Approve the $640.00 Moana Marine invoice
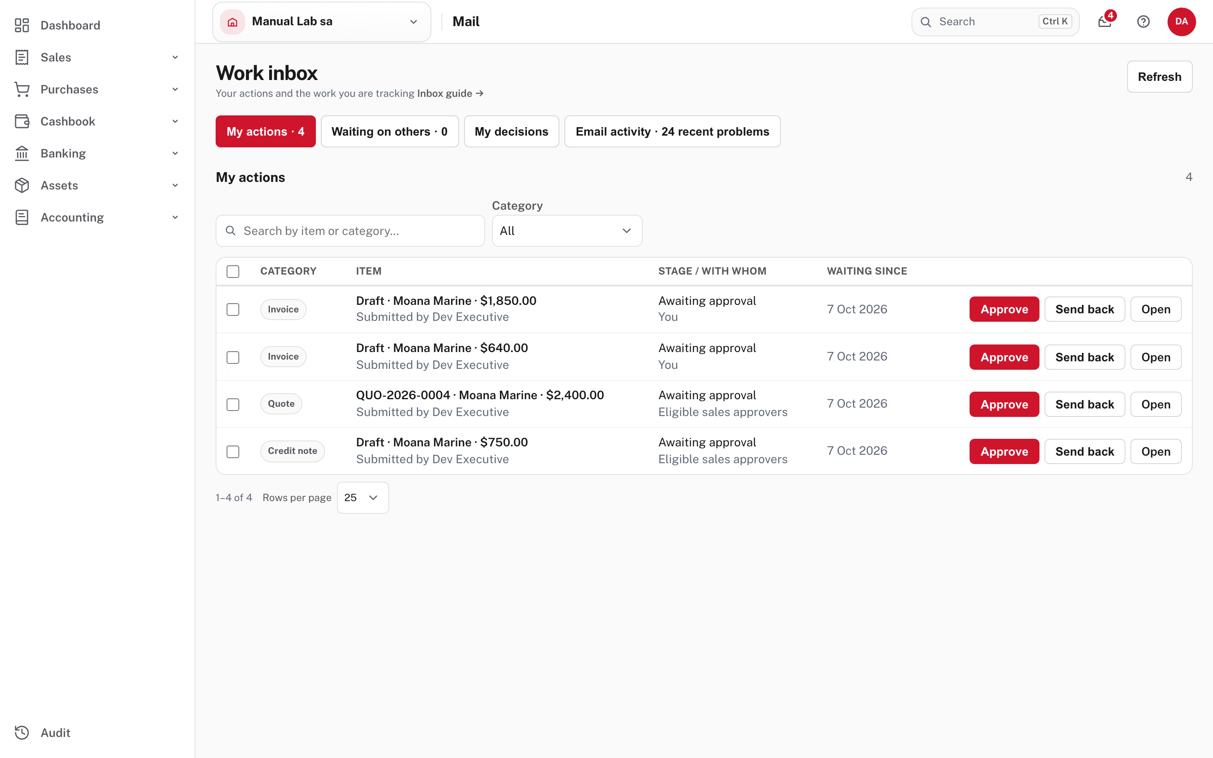The width and height of the screenshot is (1213, 758). pos(1004,357)
